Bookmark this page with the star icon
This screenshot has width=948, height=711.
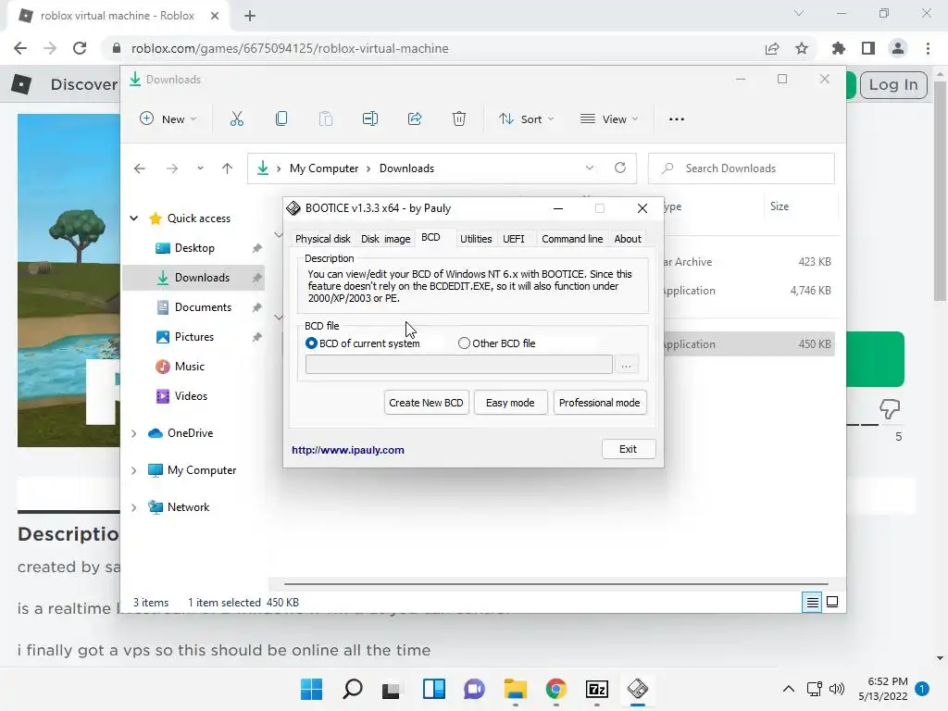click(x=802, y=48)
